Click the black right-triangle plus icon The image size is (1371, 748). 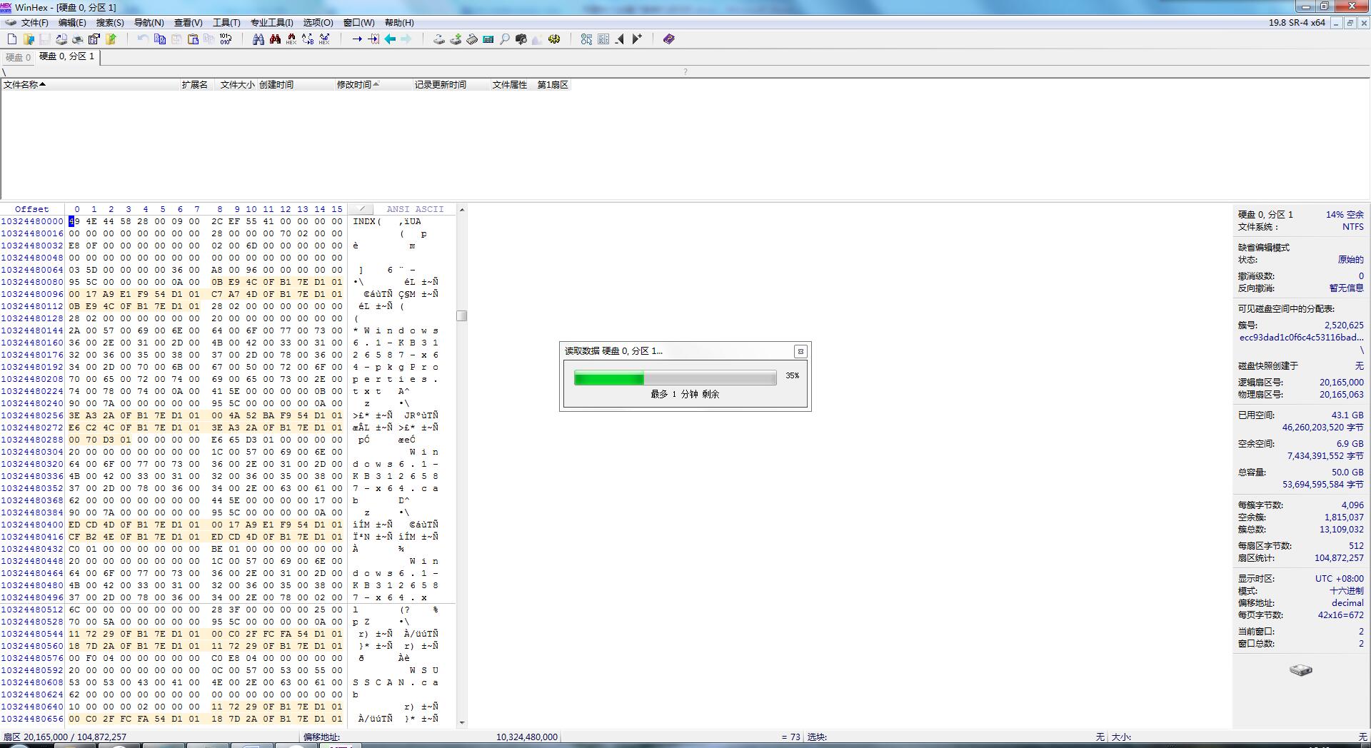[637, 39]
